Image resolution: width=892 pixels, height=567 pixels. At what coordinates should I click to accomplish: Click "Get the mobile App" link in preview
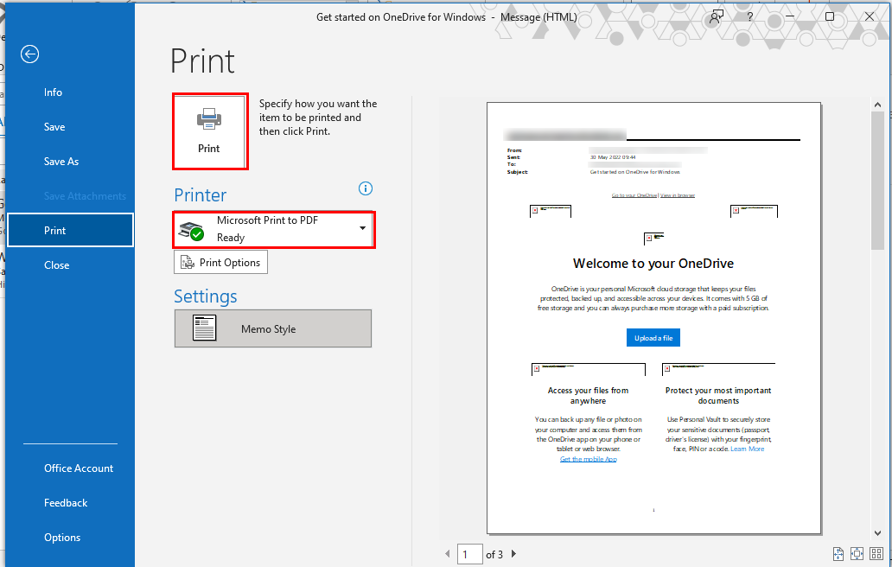589,459
